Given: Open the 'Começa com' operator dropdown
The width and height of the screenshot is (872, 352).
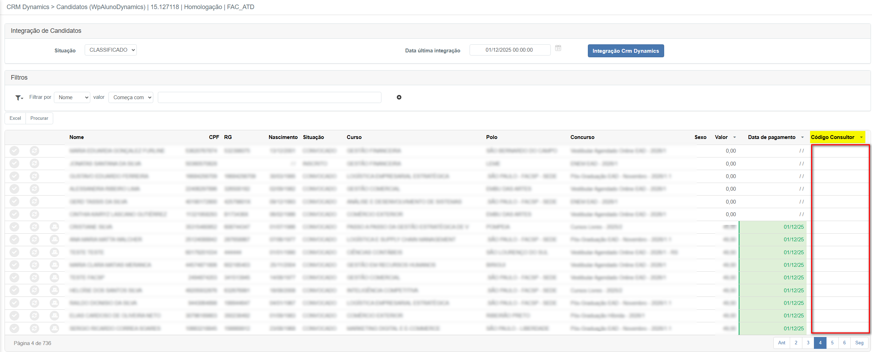Looking at the screenshot, I should tap(131, 97).
